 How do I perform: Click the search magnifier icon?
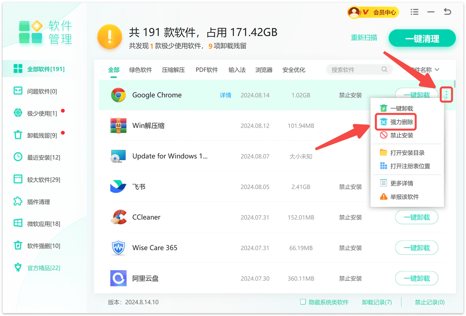point(384,70)
